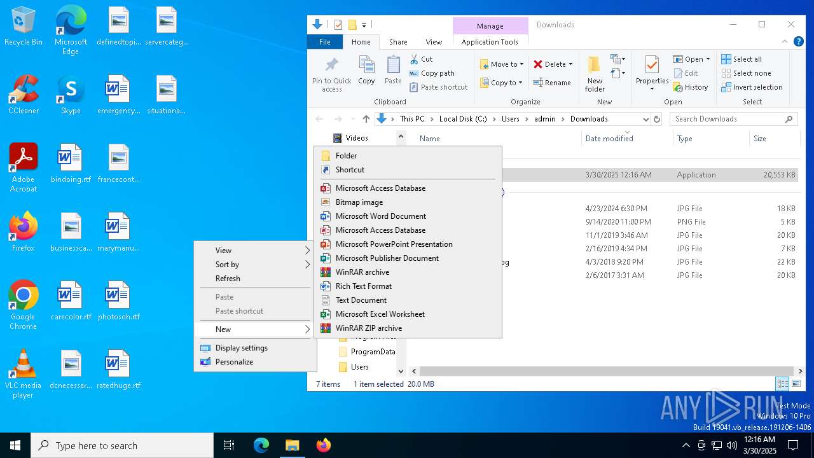Switch to the View ribbon tab
The image size is (814, 458).
pos(434,42)
